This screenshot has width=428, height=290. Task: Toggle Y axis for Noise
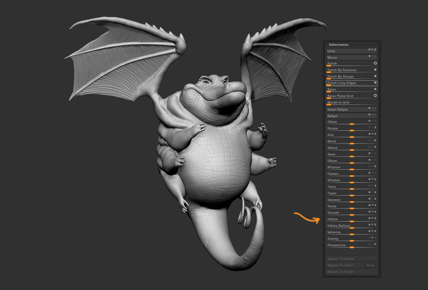tap(372, 205)
